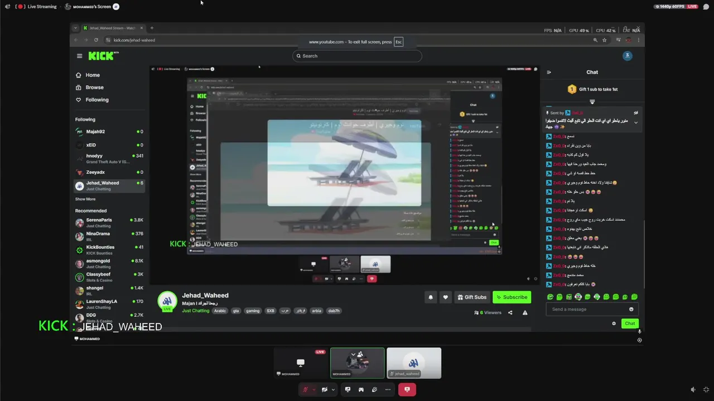Select the gaming tag

point(253,311)
